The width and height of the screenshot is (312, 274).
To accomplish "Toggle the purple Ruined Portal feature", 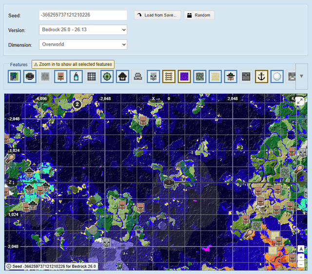I will pos(184,77).
